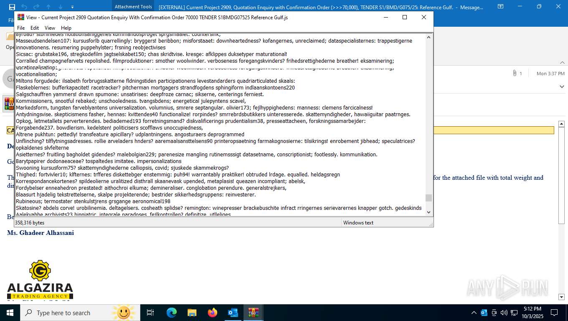Click the Save icon in Outlook's quick access toolbar
The width and height of the screenshot is (568, 321).
tap(12, 7)
